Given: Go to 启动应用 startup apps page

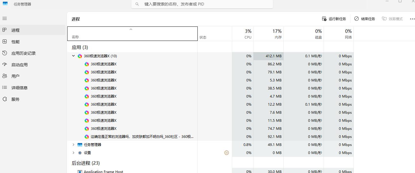Looking at the screenshot, I should tap(20, 65).
